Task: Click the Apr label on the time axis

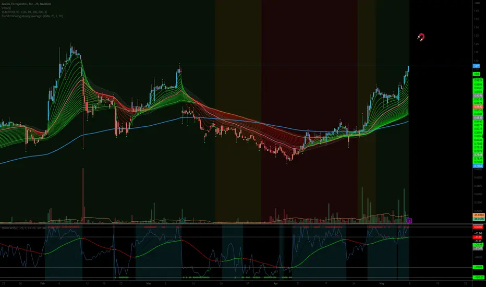Action: [x=276, y=283]
